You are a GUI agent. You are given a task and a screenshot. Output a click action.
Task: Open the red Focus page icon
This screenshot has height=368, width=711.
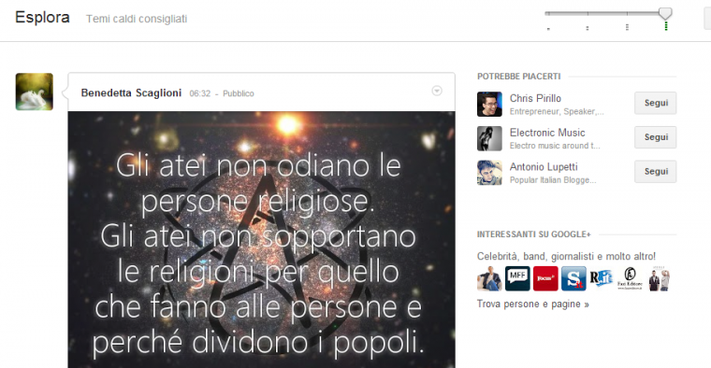coord(545,278)
